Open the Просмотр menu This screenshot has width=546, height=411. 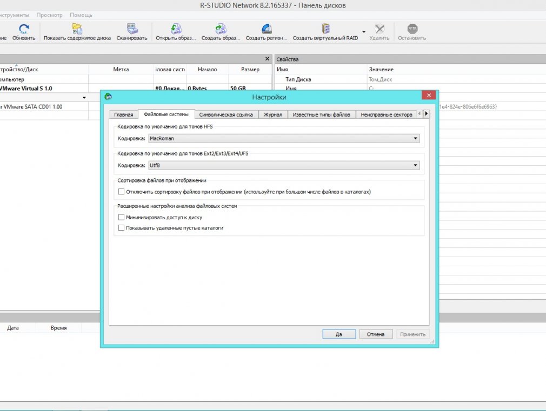click(49, 15)
